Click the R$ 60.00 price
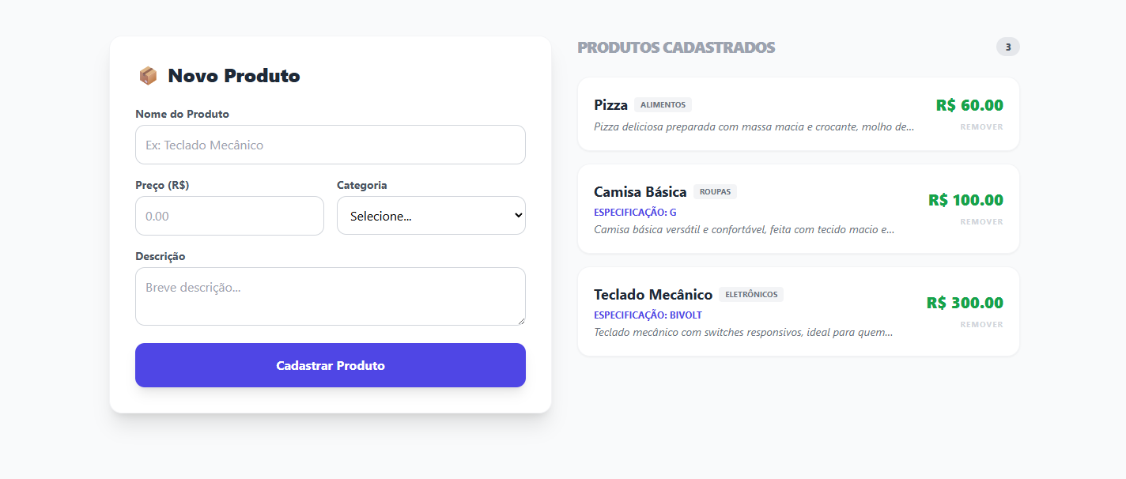The image size is (1126, 479). point(969,105)
